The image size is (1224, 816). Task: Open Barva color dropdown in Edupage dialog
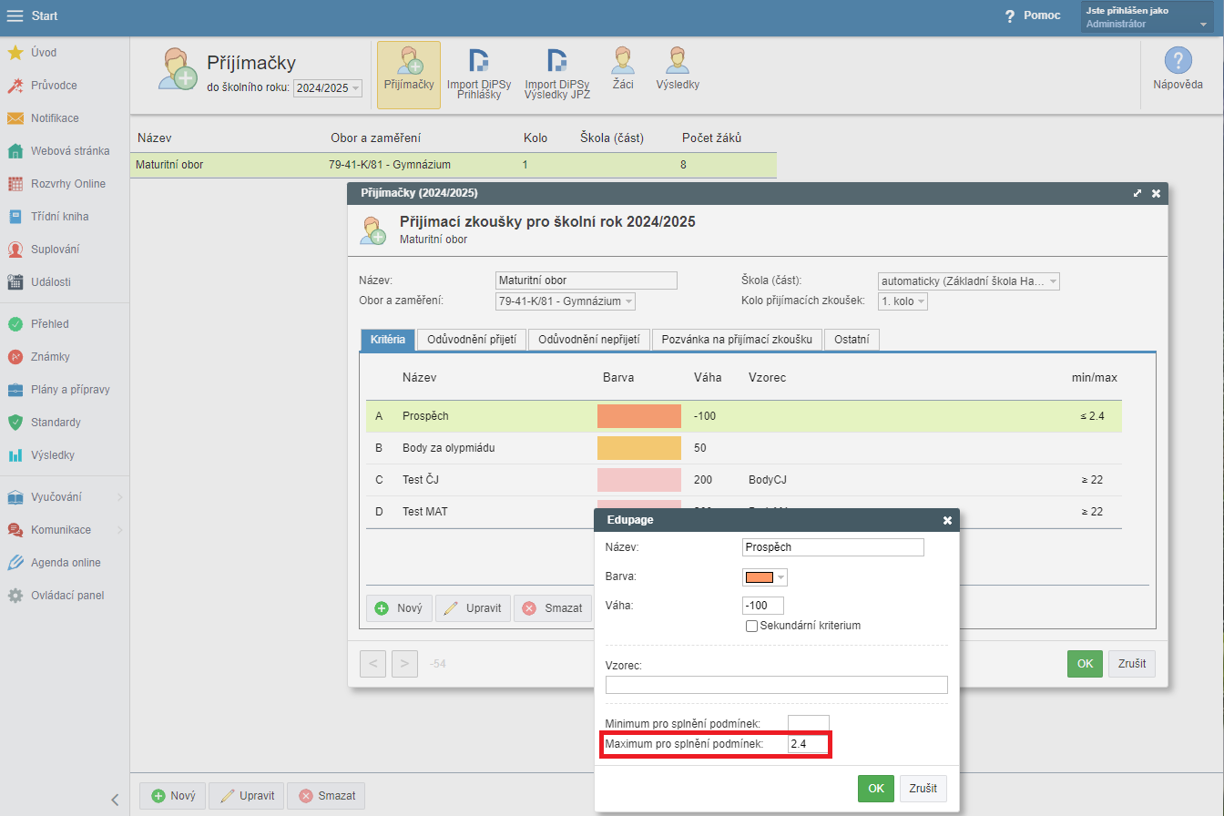pyautogui.click(x=765, y=576)
